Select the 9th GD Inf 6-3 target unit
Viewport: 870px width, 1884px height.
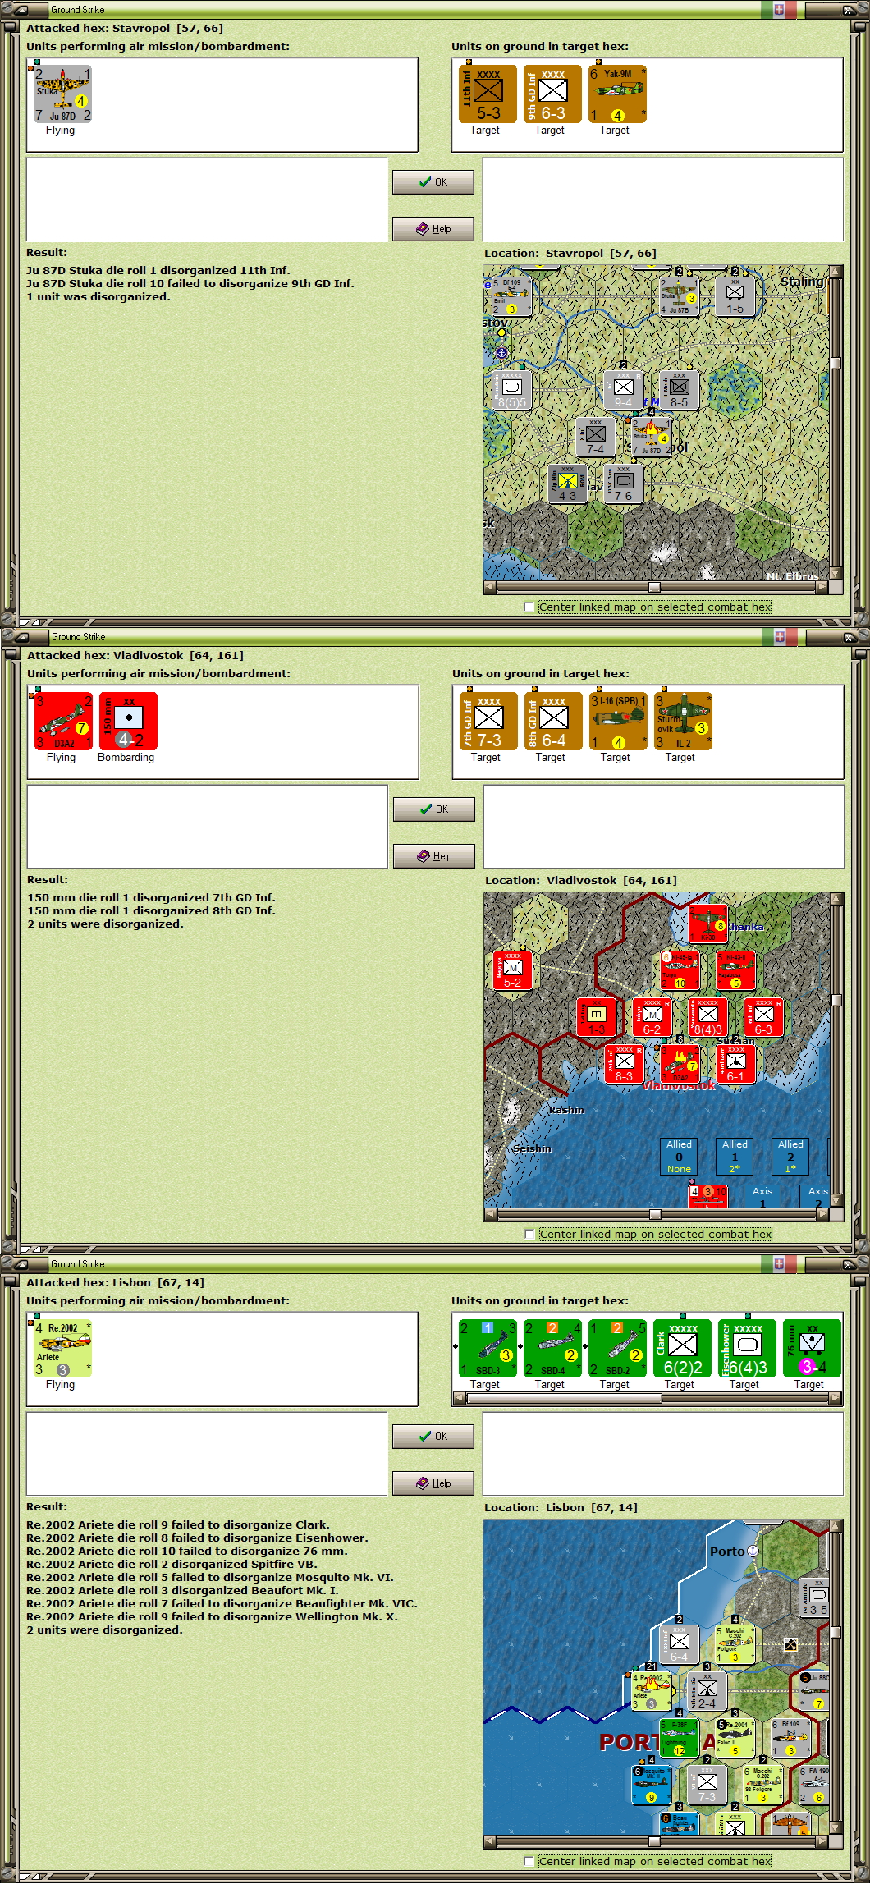coord(552,94)
